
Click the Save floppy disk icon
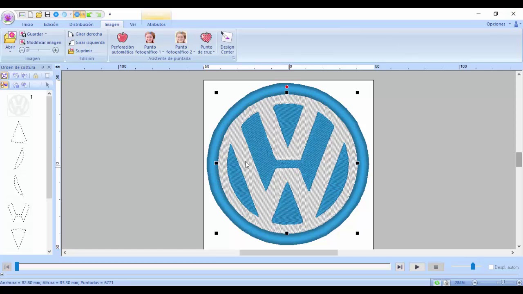(47, 15)
